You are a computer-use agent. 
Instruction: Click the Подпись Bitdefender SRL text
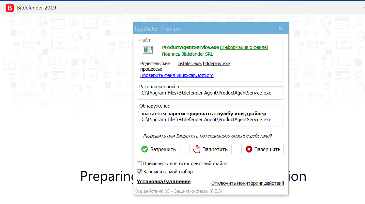187,54
